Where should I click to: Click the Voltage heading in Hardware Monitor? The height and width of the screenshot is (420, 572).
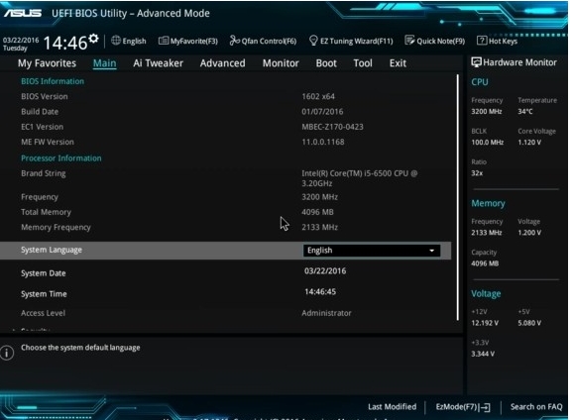[x=486, y=294]
